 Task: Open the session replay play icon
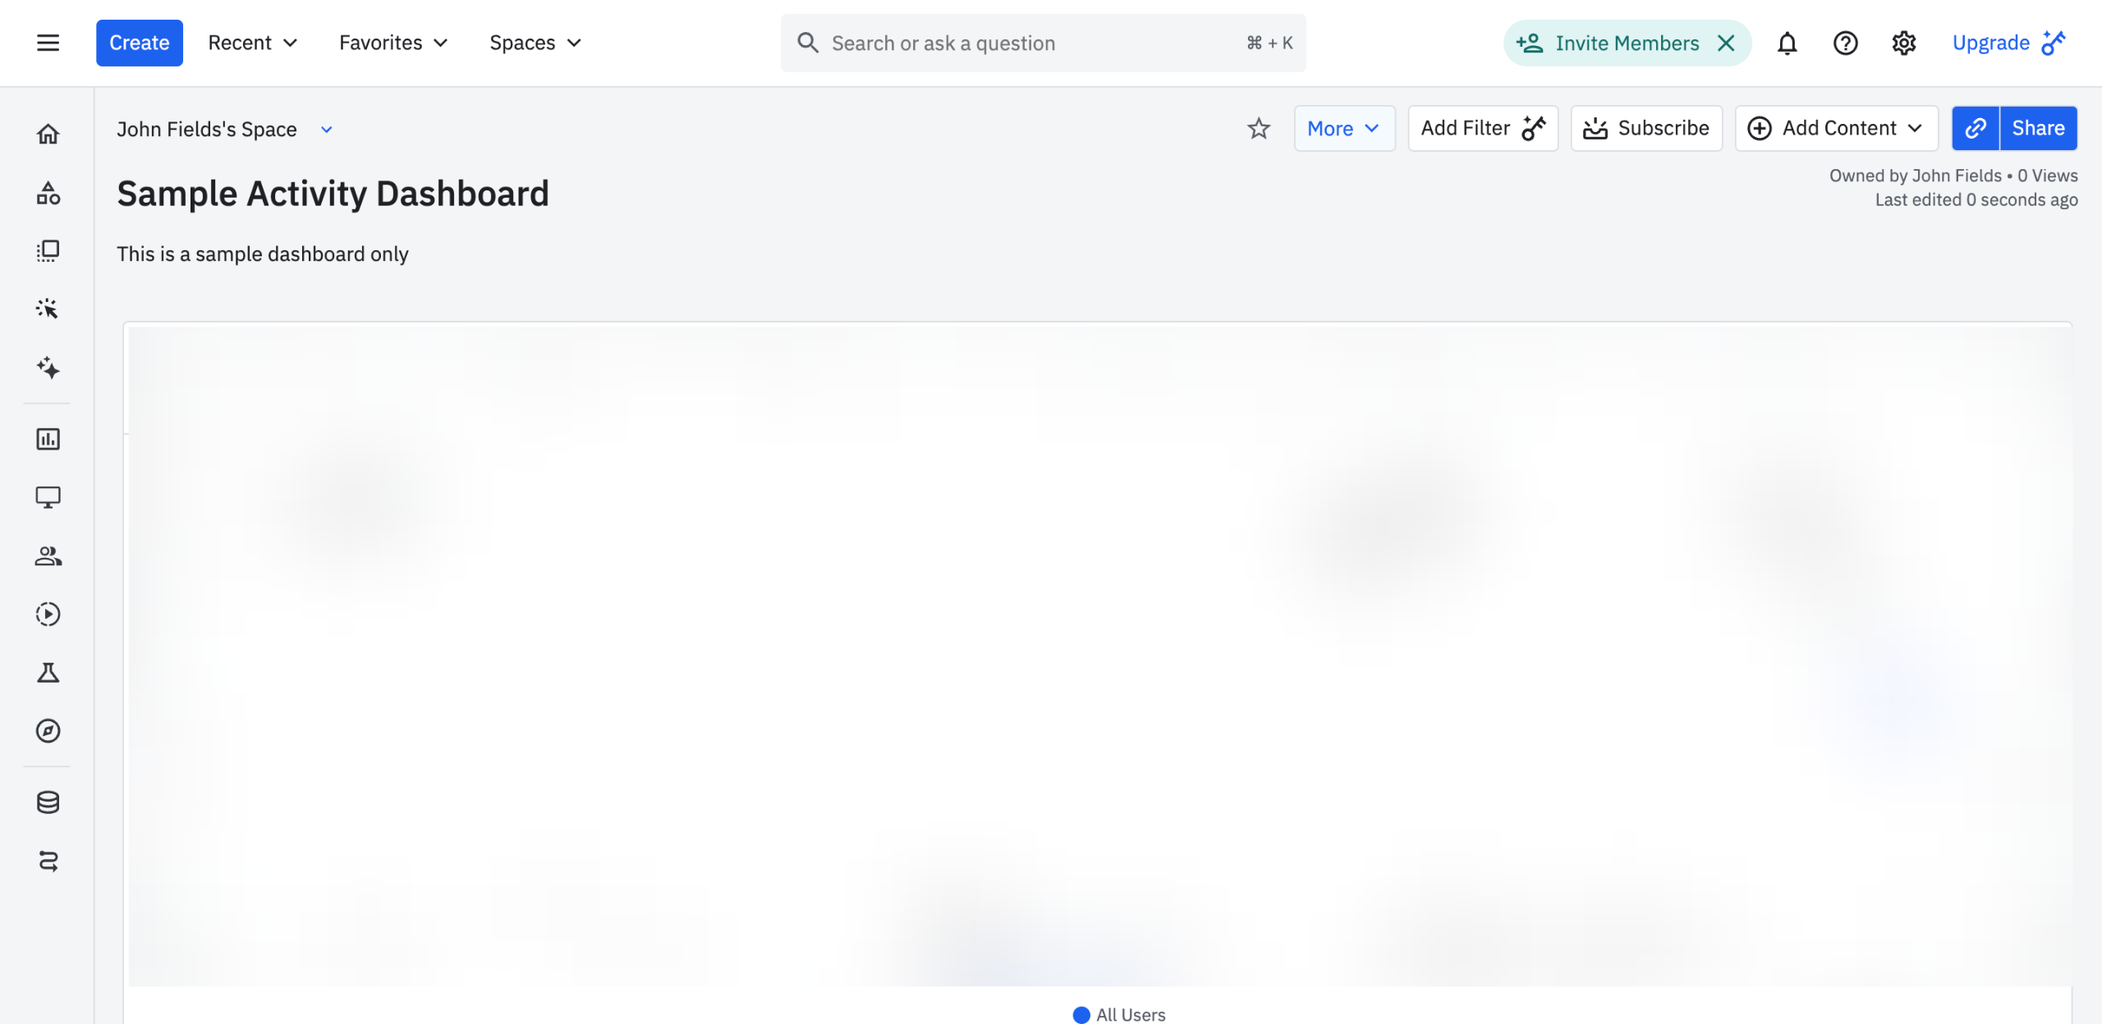point(48,614)
